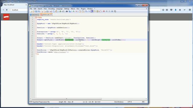Click Firefox Pocket icon
The image size is (193, 108).
[x=171, y=10]
